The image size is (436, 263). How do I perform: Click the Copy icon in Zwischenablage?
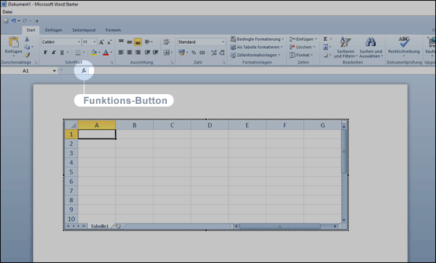point(27,47)
